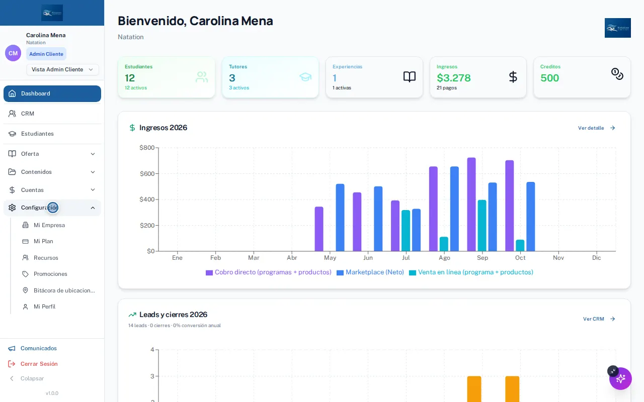Screen dimensions: 644x402
Task: Click the Ver CRM link
Action: coord(599,319)
